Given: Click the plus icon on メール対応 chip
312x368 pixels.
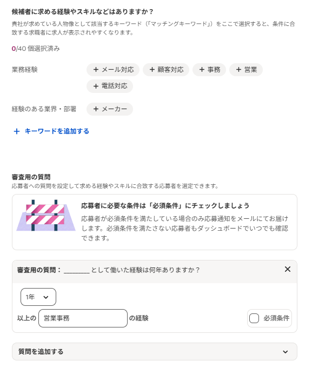Looking at the screenshot, I should (96, 70).
